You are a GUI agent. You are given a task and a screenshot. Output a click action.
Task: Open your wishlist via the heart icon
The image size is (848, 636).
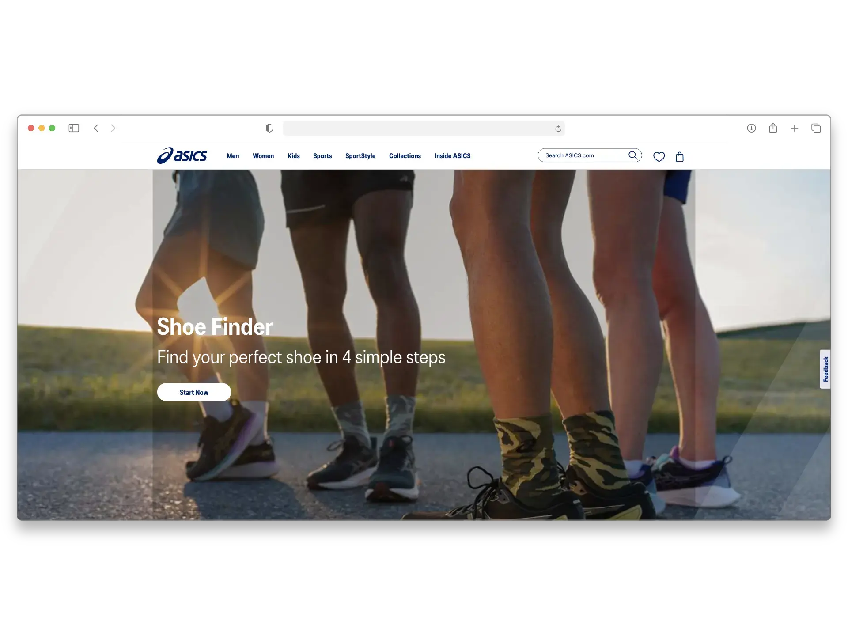pyautogui.click(x=659, y=156)
